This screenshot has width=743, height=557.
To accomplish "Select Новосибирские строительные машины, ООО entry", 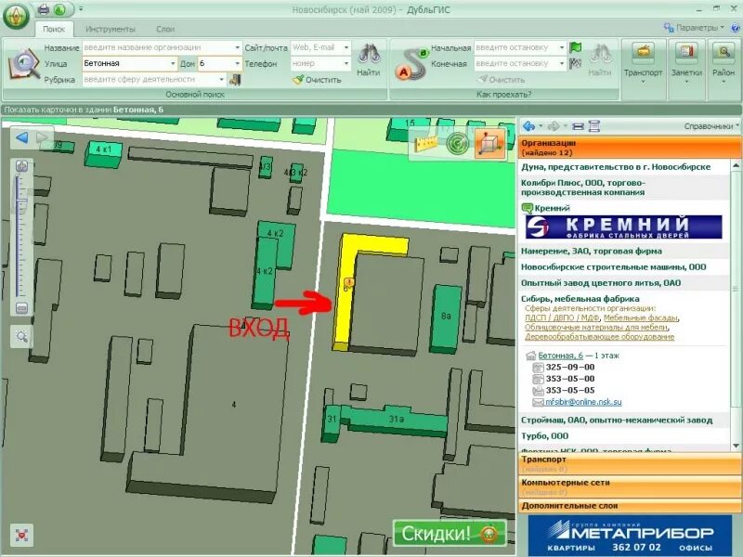I will pos(613,267).
